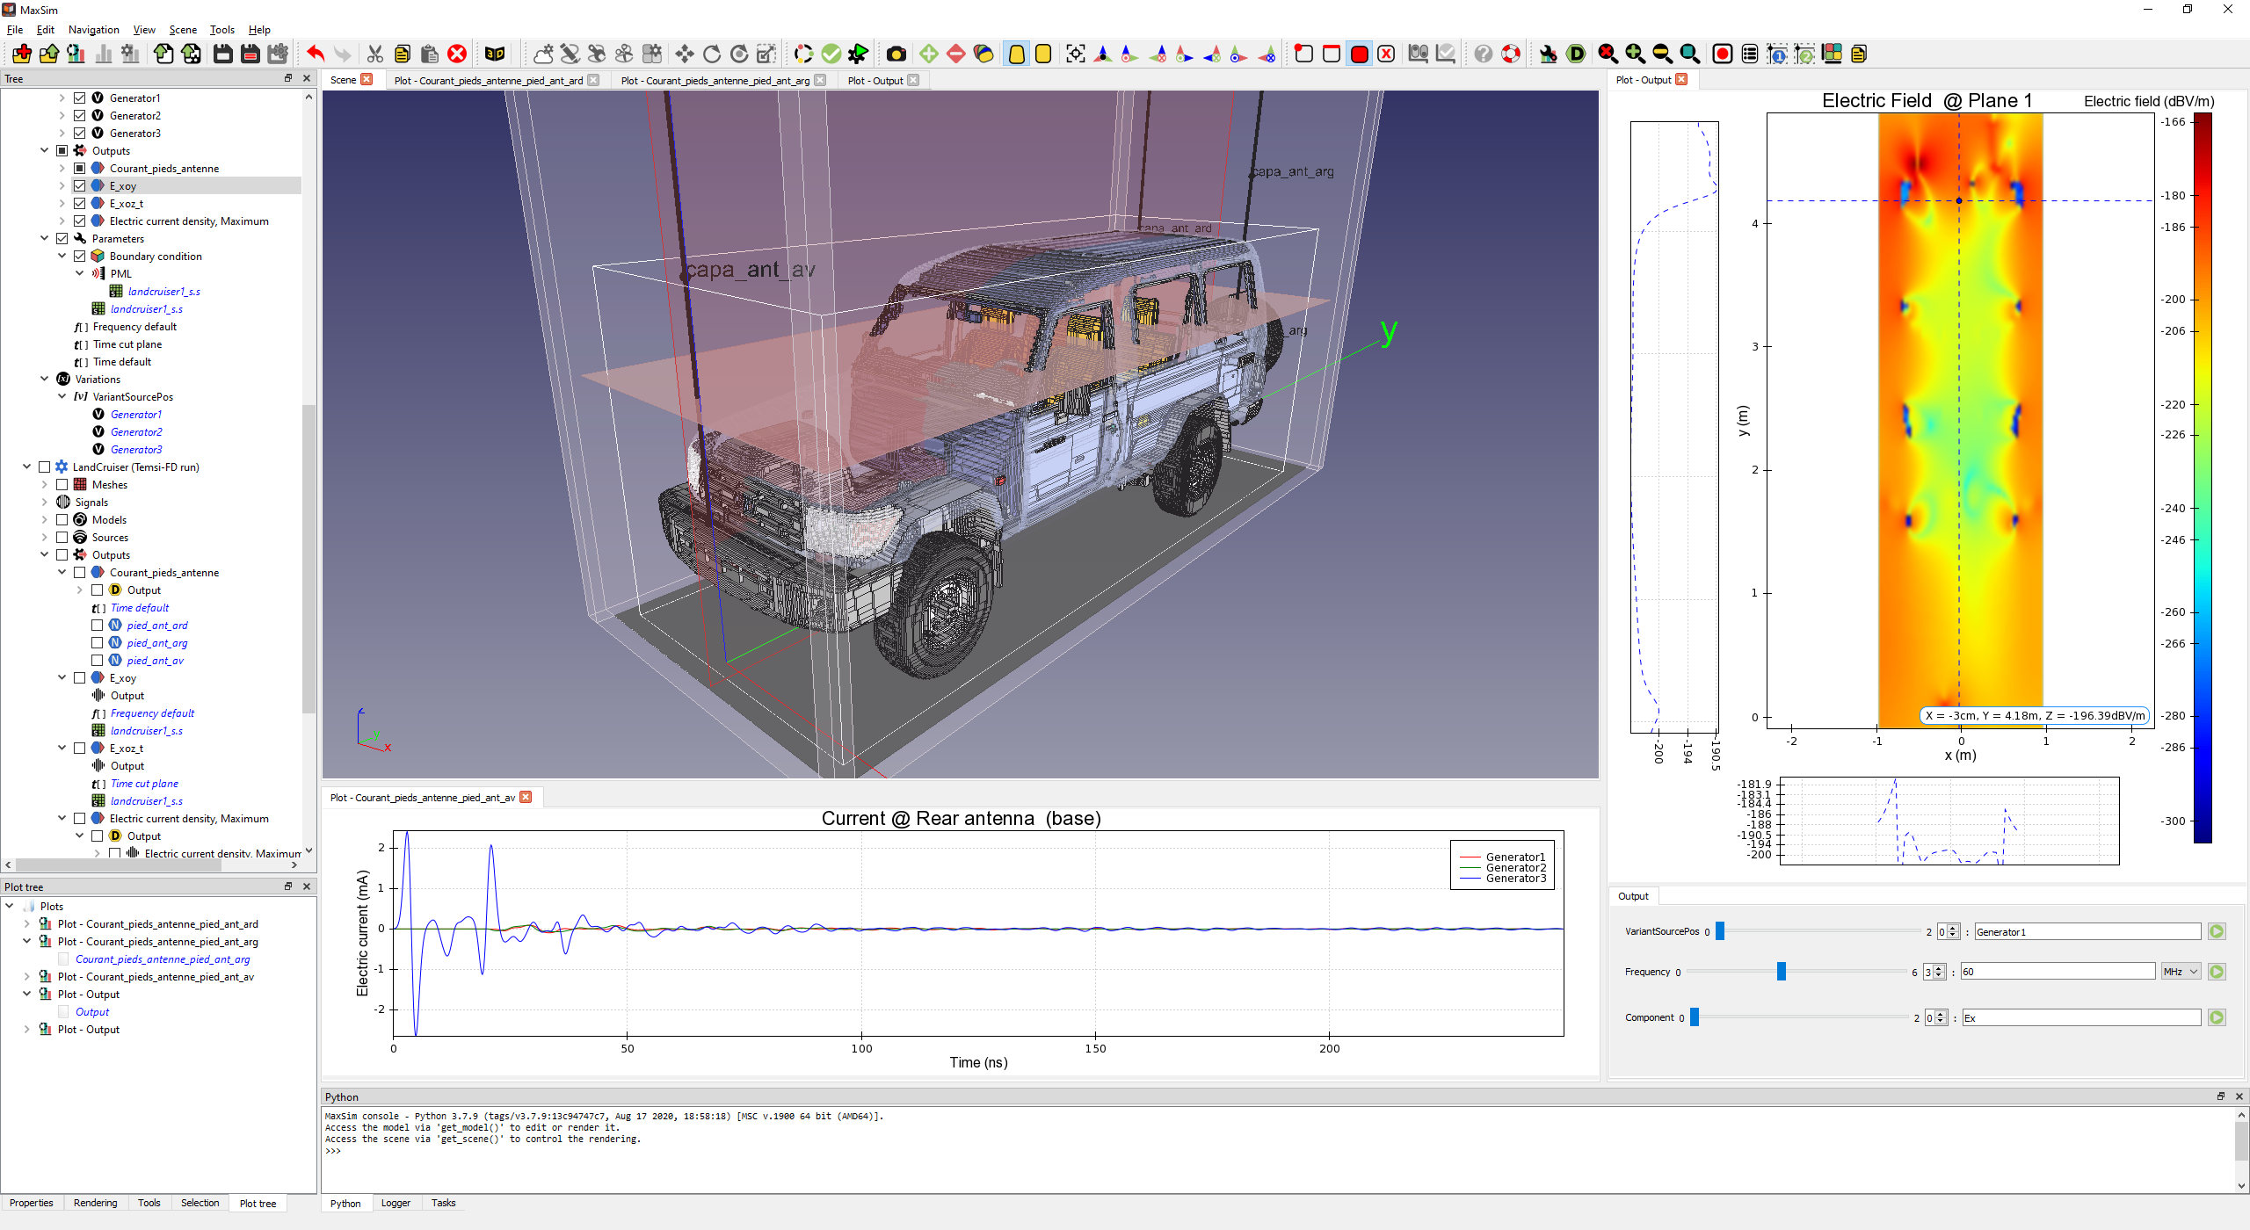Click the camera screenshot icon
Viewport: 2250px width, 1230px height.
tap(896, 54)
